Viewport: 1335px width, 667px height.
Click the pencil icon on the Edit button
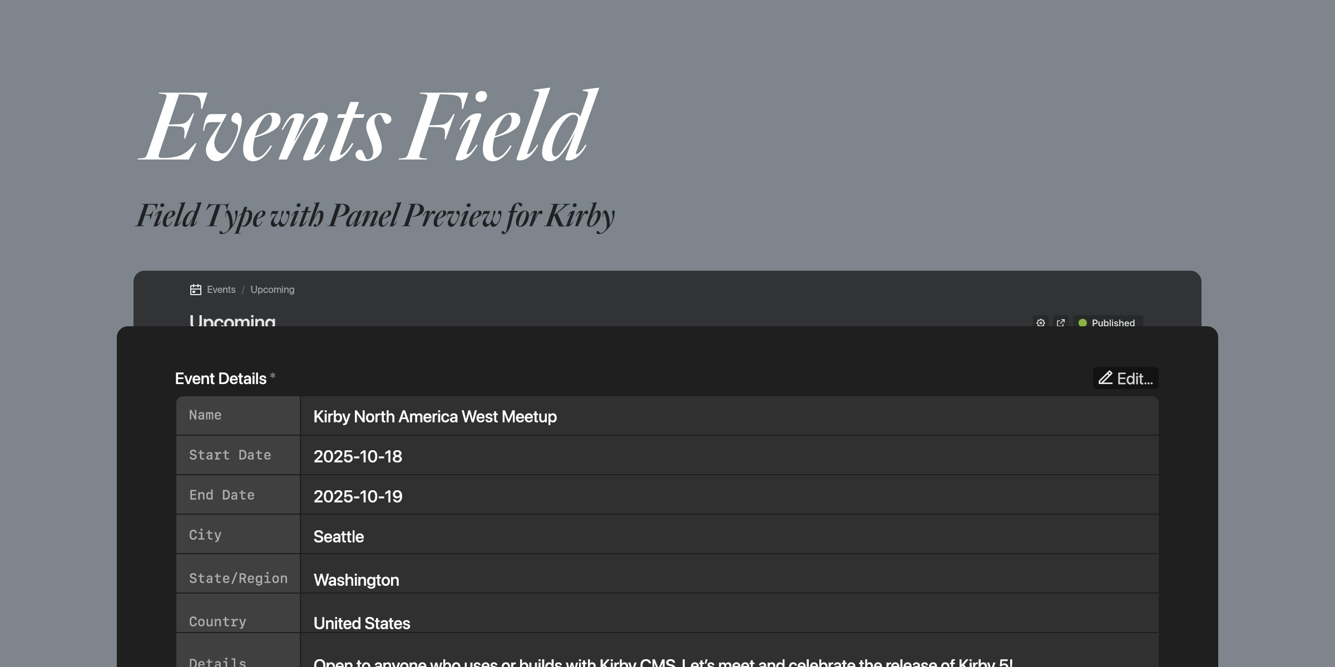tap(1106, 379)
